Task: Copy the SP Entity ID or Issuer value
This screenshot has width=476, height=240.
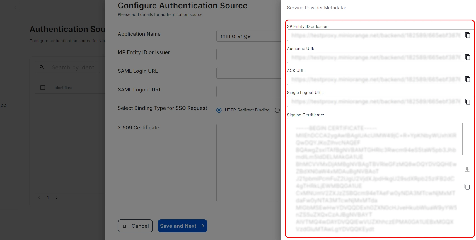Action: point(468,35)
